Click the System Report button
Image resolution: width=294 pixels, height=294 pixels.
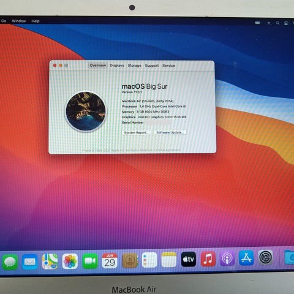[x=137, y=132]
